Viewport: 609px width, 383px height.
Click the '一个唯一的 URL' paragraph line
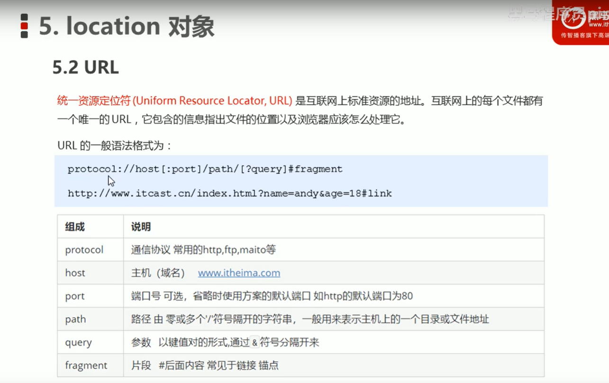[232, 119]
